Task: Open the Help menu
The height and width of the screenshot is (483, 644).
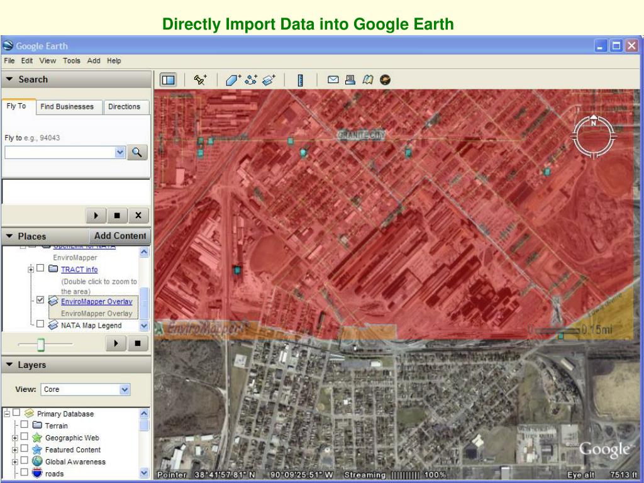Action: pos(114,61)
